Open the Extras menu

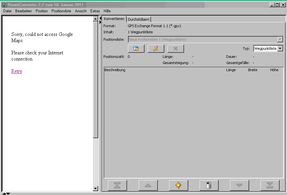pos(95,11)
